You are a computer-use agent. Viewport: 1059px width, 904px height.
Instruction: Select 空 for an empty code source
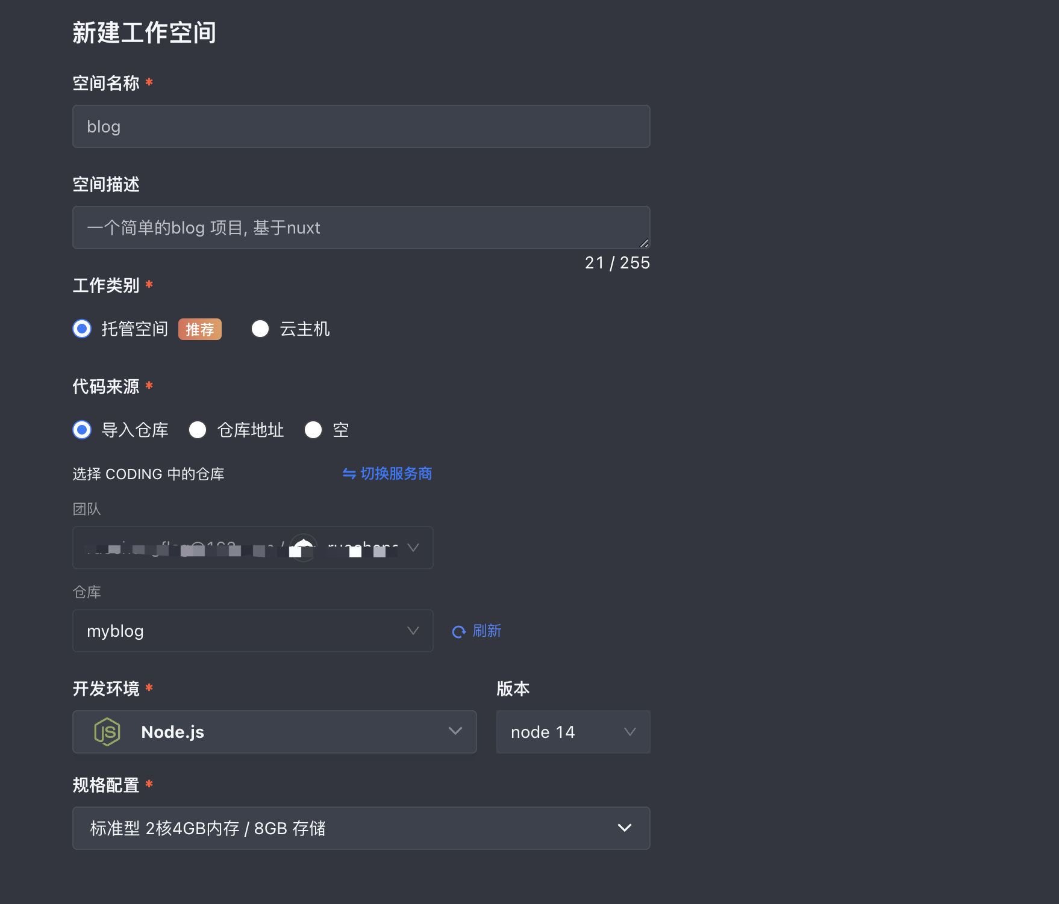coord(313,430)
